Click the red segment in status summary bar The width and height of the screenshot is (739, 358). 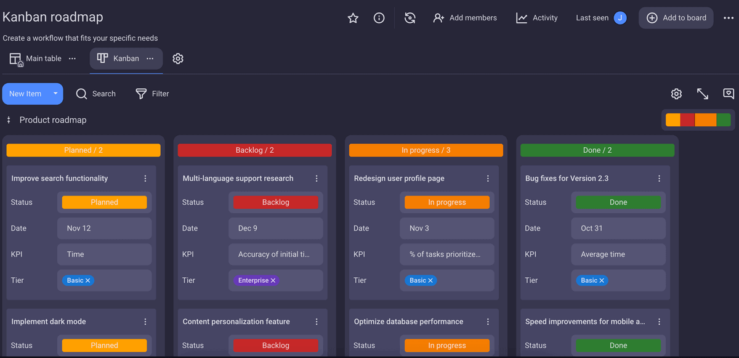(687, 120)
